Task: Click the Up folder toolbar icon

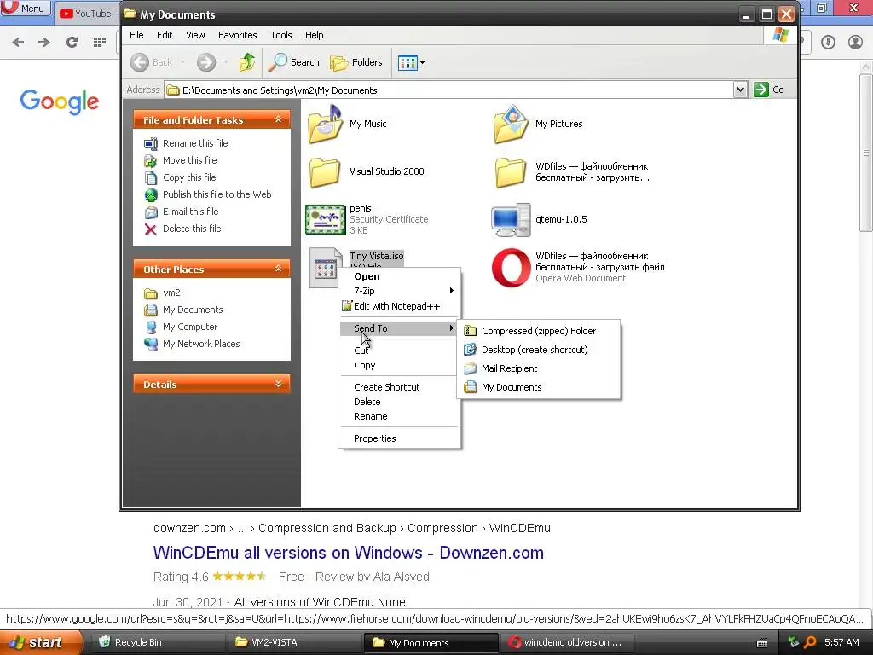Action: coord(247,62)
